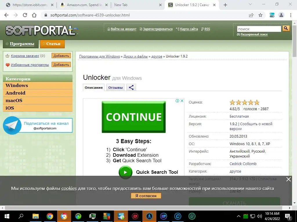297x222 pixels.
Task: Dismiss the cookie banner with the X
Action: 289,179
